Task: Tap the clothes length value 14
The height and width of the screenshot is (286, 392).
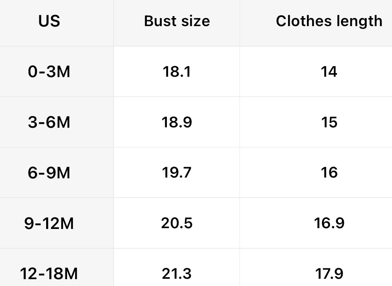Action: [329, 72]
